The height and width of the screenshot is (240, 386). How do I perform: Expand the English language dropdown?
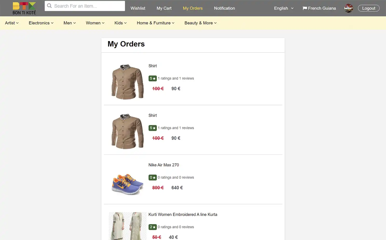(x=283, y=8)
